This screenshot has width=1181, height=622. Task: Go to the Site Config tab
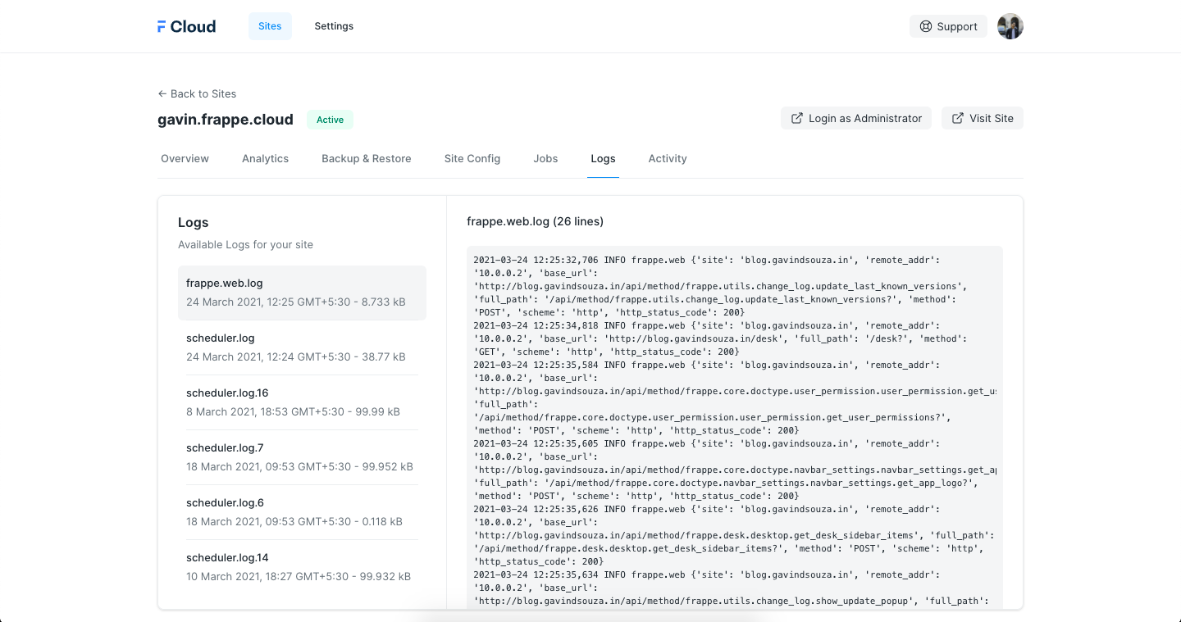(x=472, y=159)
